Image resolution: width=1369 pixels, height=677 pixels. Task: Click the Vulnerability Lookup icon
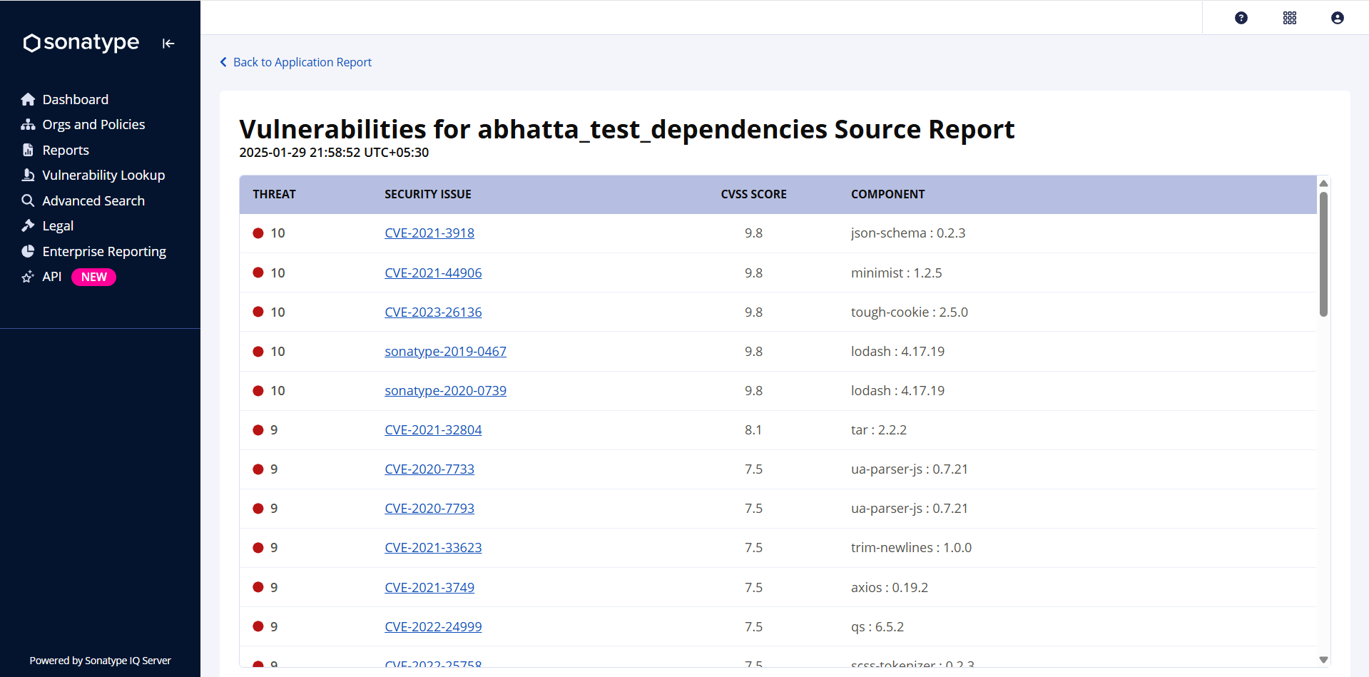coord(28,175)
